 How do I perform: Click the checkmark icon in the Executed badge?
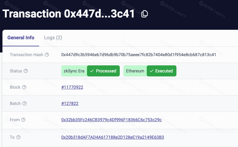pyautogui.click(x=152, y=71)
